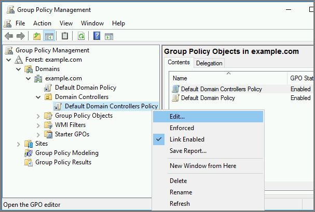Toggle Enforced option in the context menu

(182, 128)
